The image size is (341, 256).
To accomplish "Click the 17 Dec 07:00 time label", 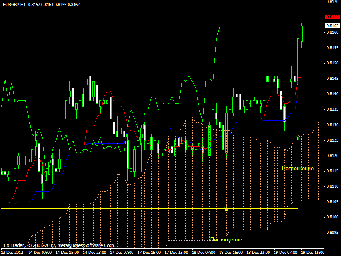I will pos(121,253).
